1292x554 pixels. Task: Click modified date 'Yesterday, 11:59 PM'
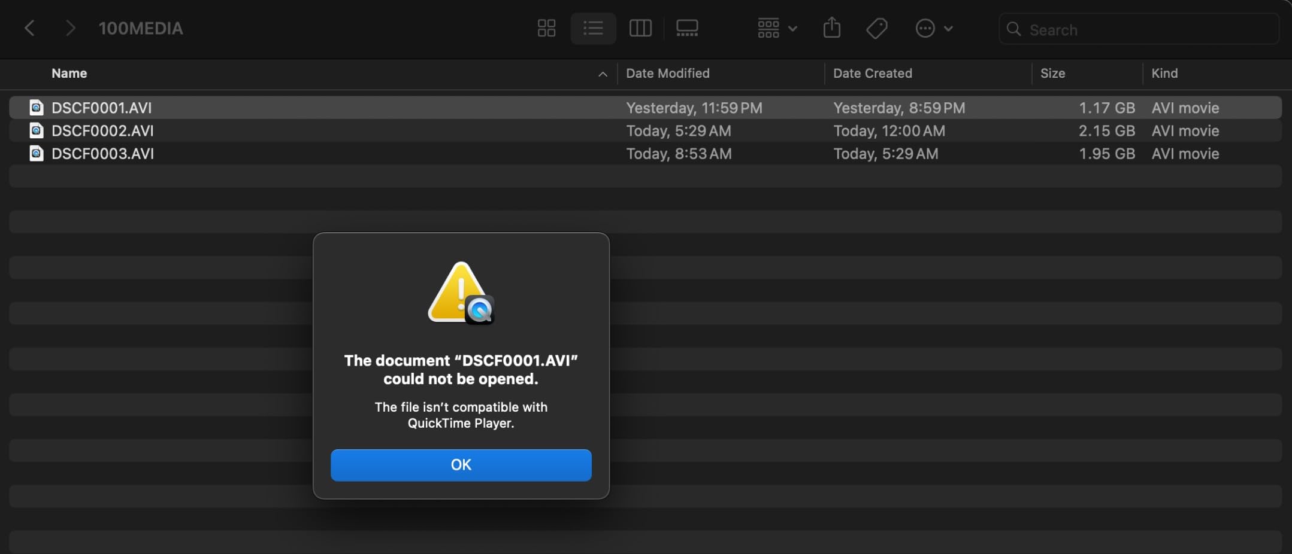point(694,108)
